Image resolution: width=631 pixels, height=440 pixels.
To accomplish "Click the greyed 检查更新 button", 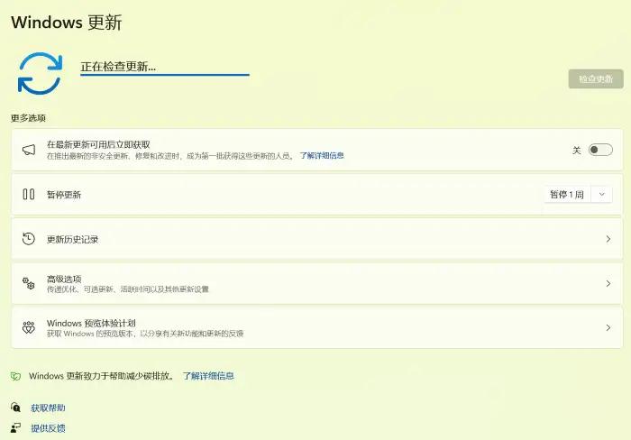I will point(596,79).
